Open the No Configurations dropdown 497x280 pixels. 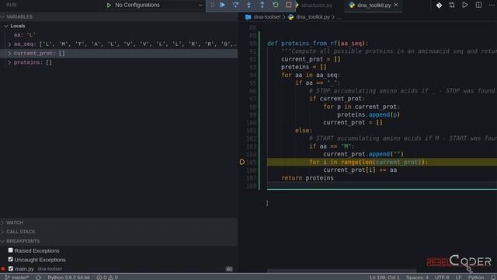(158, 5)
